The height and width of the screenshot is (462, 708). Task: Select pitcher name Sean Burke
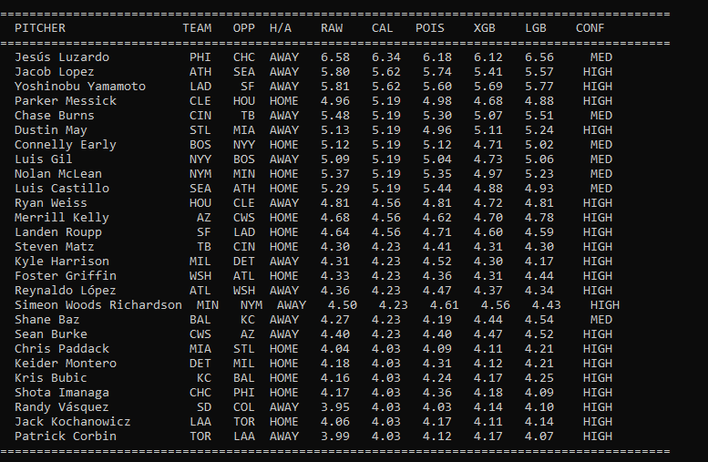51,334
